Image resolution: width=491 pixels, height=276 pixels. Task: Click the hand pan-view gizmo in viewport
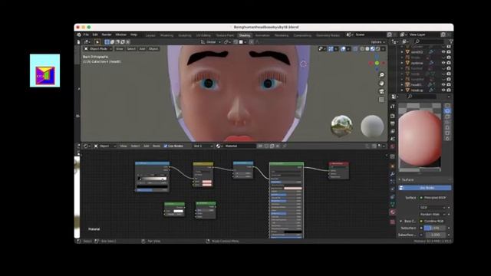(381, 84)
